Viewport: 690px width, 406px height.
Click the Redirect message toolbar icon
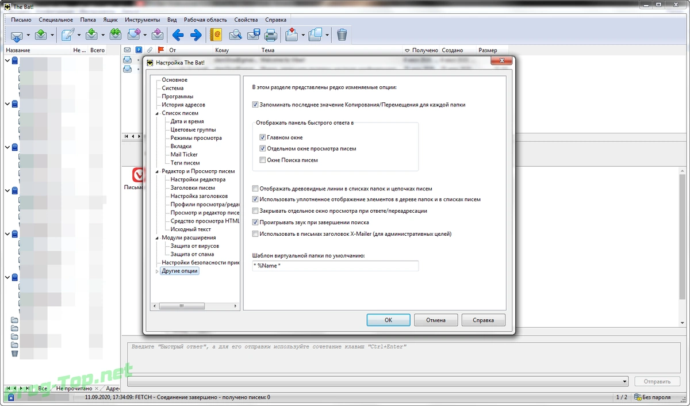point(157,36)
